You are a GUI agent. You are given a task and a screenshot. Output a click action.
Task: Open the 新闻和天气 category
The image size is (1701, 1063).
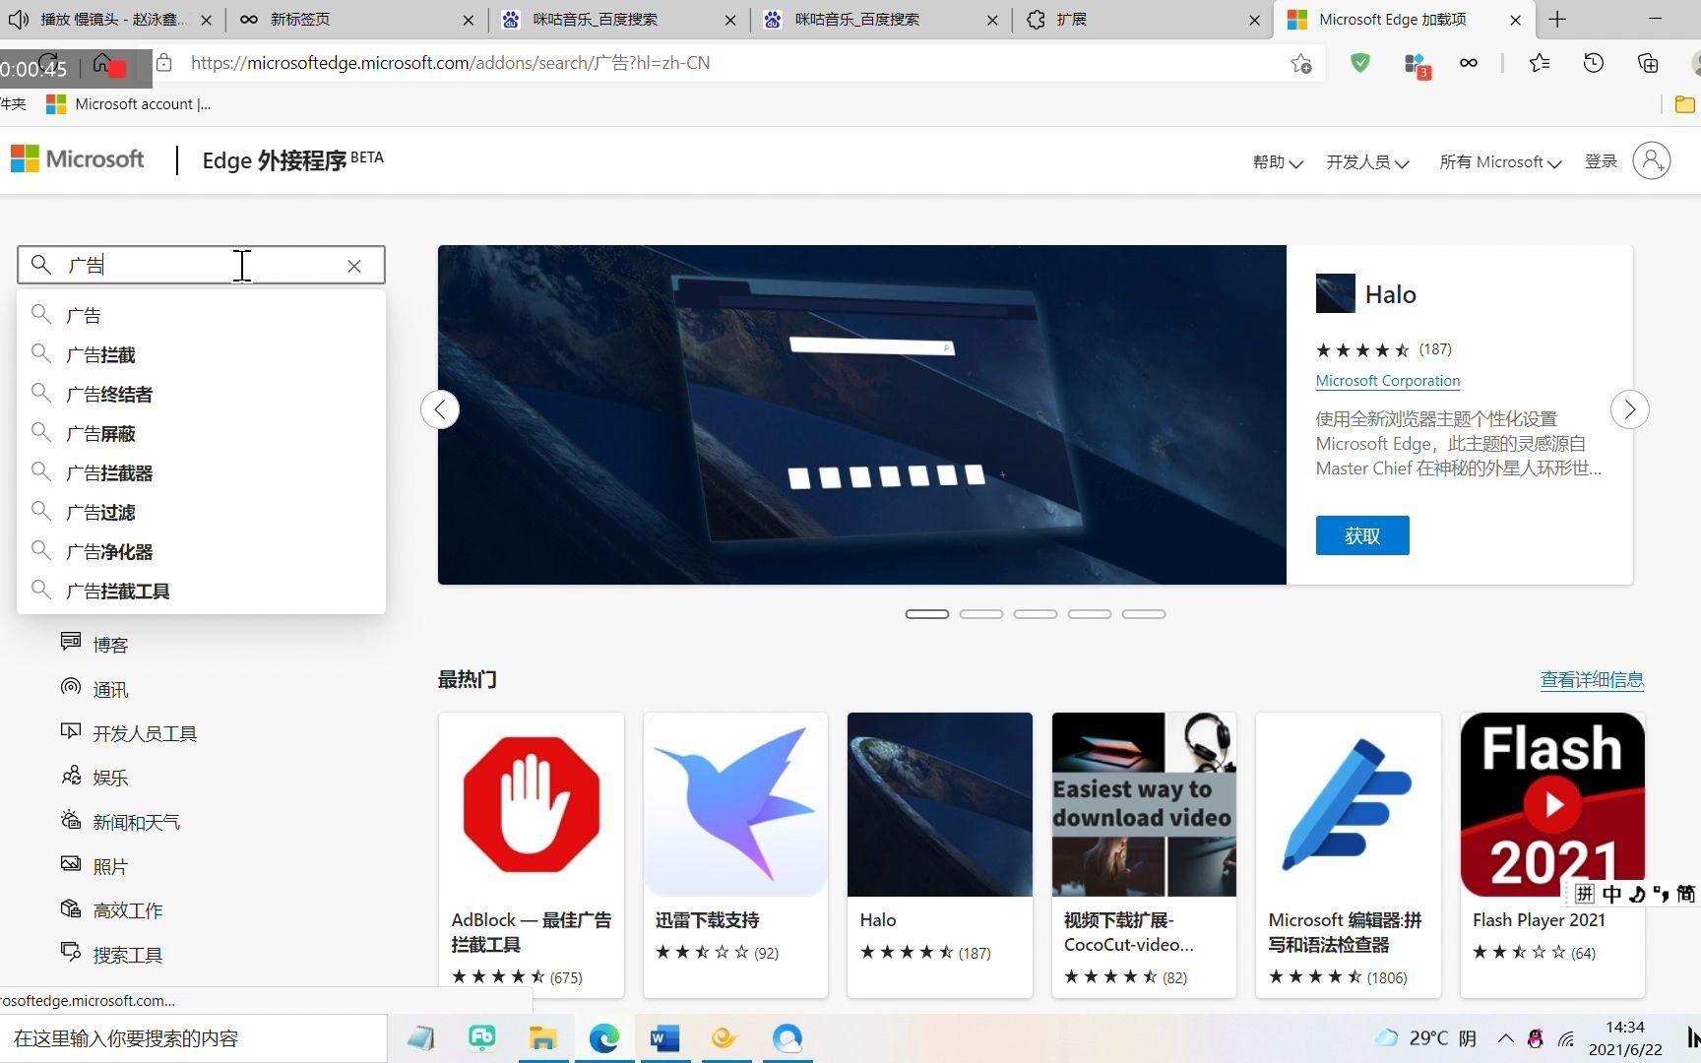(x=120, y=822)
